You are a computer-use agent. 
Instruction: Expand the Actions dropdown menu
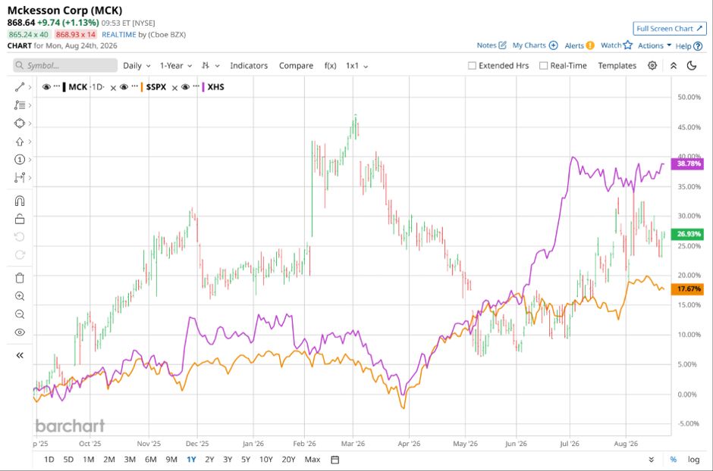pyautogui.click(x=655, y=45)
